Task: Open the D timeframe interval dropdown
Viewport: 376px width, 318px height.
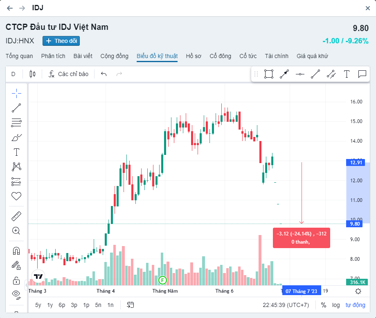Action: tap(13, 74)
